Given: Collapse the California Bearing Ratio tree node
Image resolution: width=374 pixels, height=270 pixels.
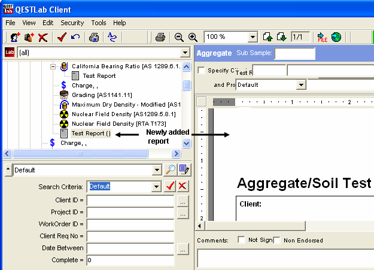Looking at the screenshot, I should click(53, 66).
